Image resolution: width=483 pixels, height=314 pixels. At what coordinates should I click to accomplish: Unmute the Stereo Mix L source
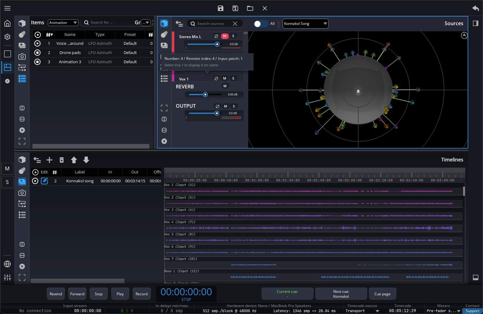tap(225, 36)
